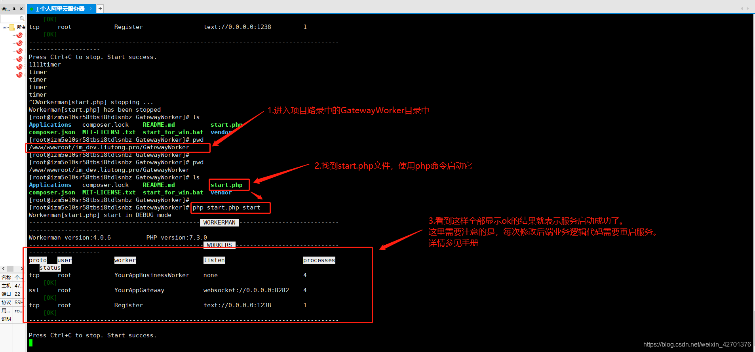
Task: Click the 'listen' column header
Action: pyautogui.click(x=214, y=260)
